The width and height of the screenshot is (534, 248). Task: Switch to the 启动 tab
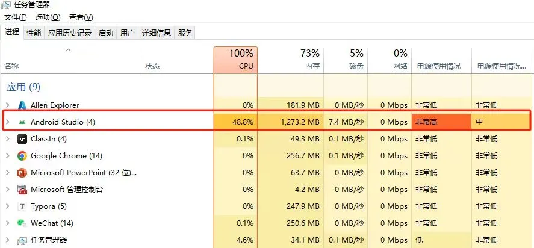pyautogui.click(x=106, y=33)
